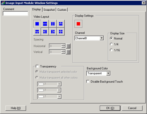Close the Image Input Module Window Settings dialog
The width and height of the screenshot is (147, 114).
pyautogui.click(x=144, y=3)
